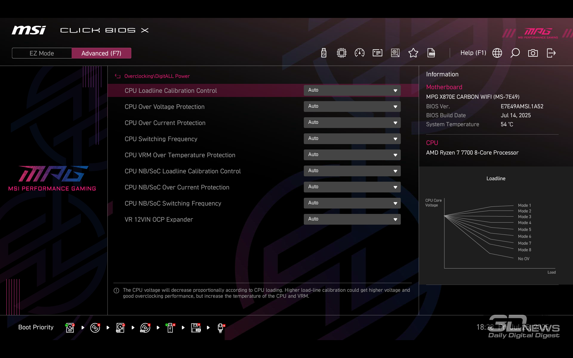Screen dimensions: 573x358
Task: Click the MSI logo at top left
Action: [x=29, y=30]
